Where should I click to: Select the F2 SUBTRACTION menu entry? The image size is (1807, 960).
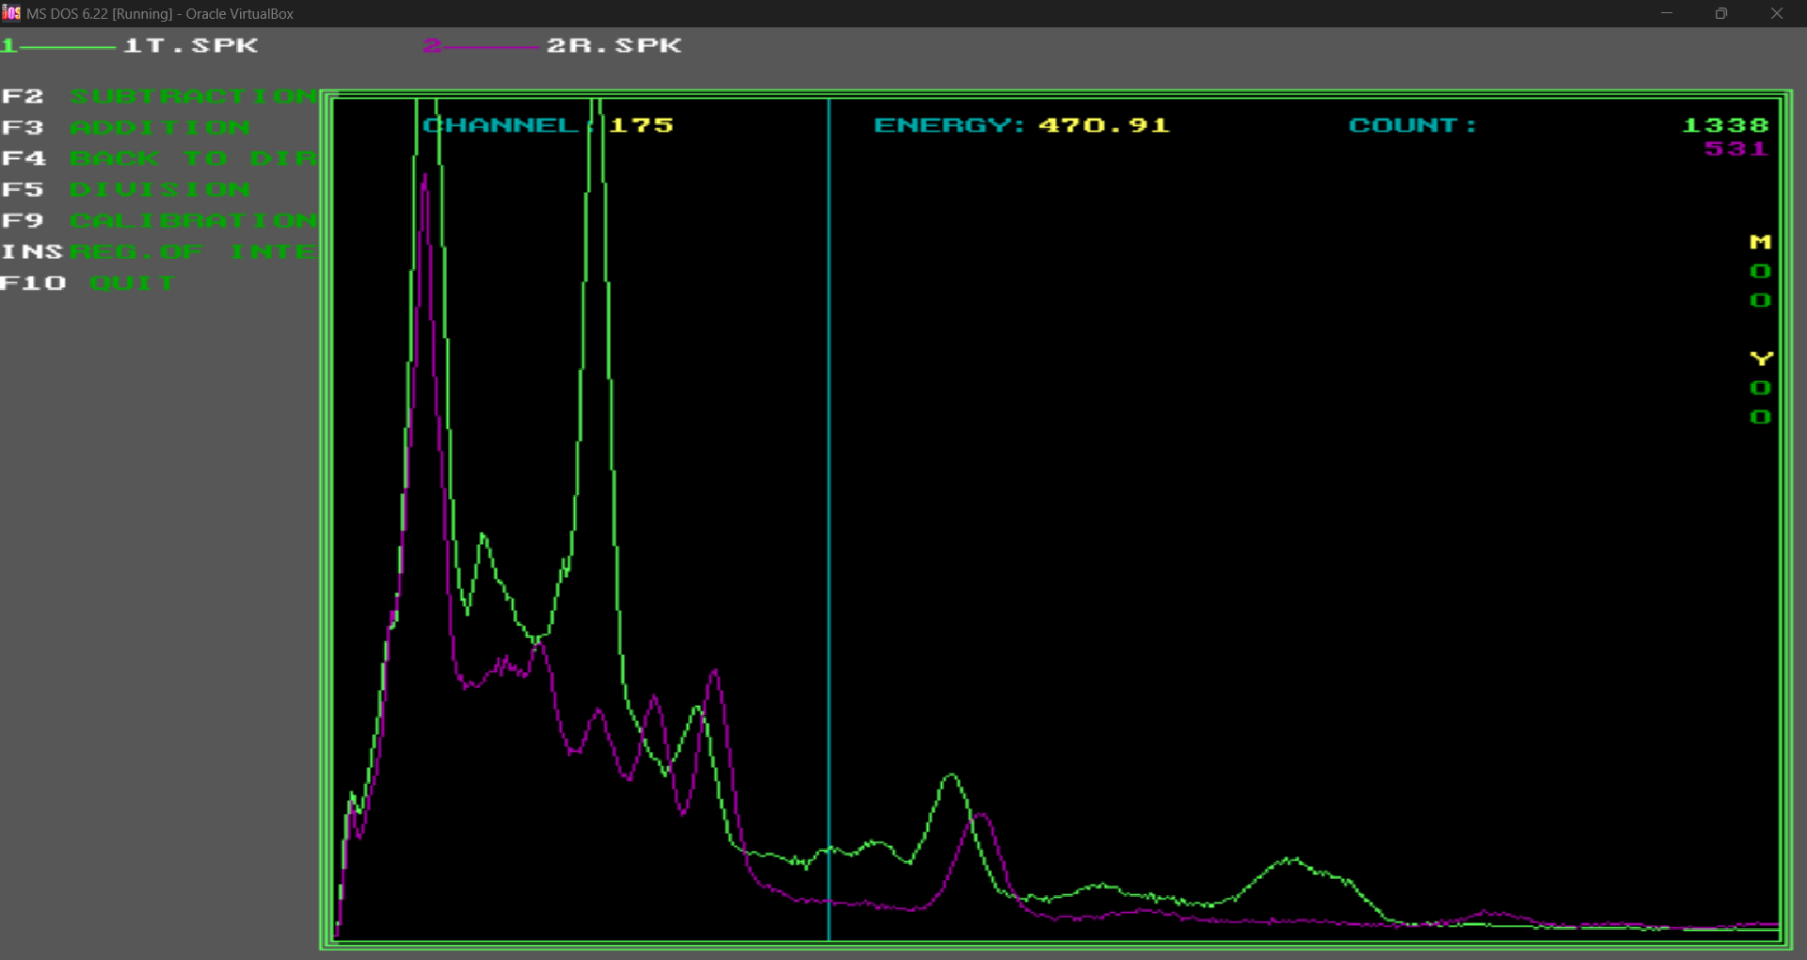point(160,96)
